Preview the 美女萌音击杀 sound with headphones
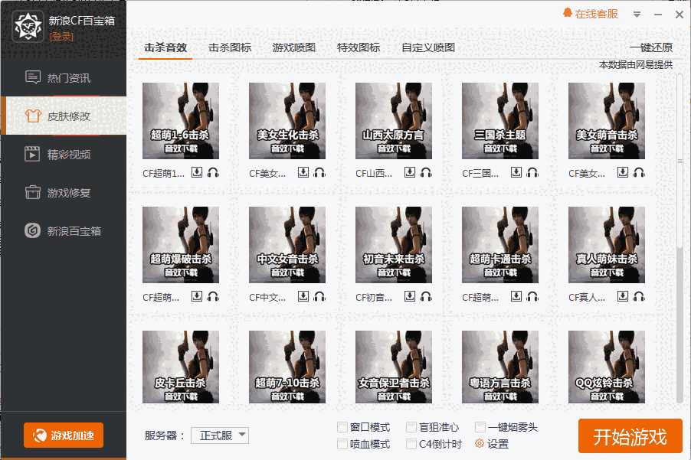691x460 pixels. click(x=640, y=172)
